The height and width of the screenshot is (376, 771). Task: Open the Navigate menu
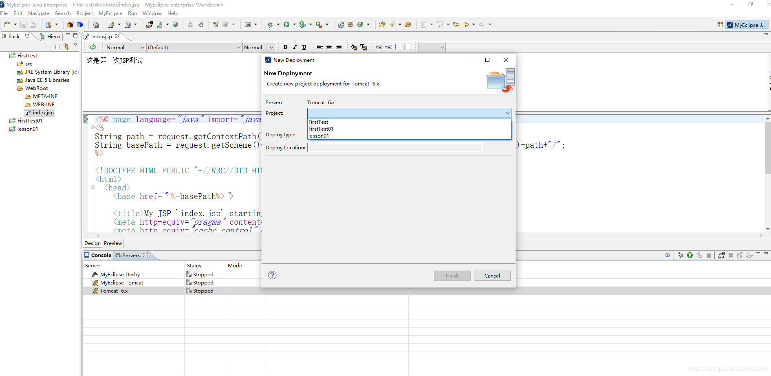[39, 13]
